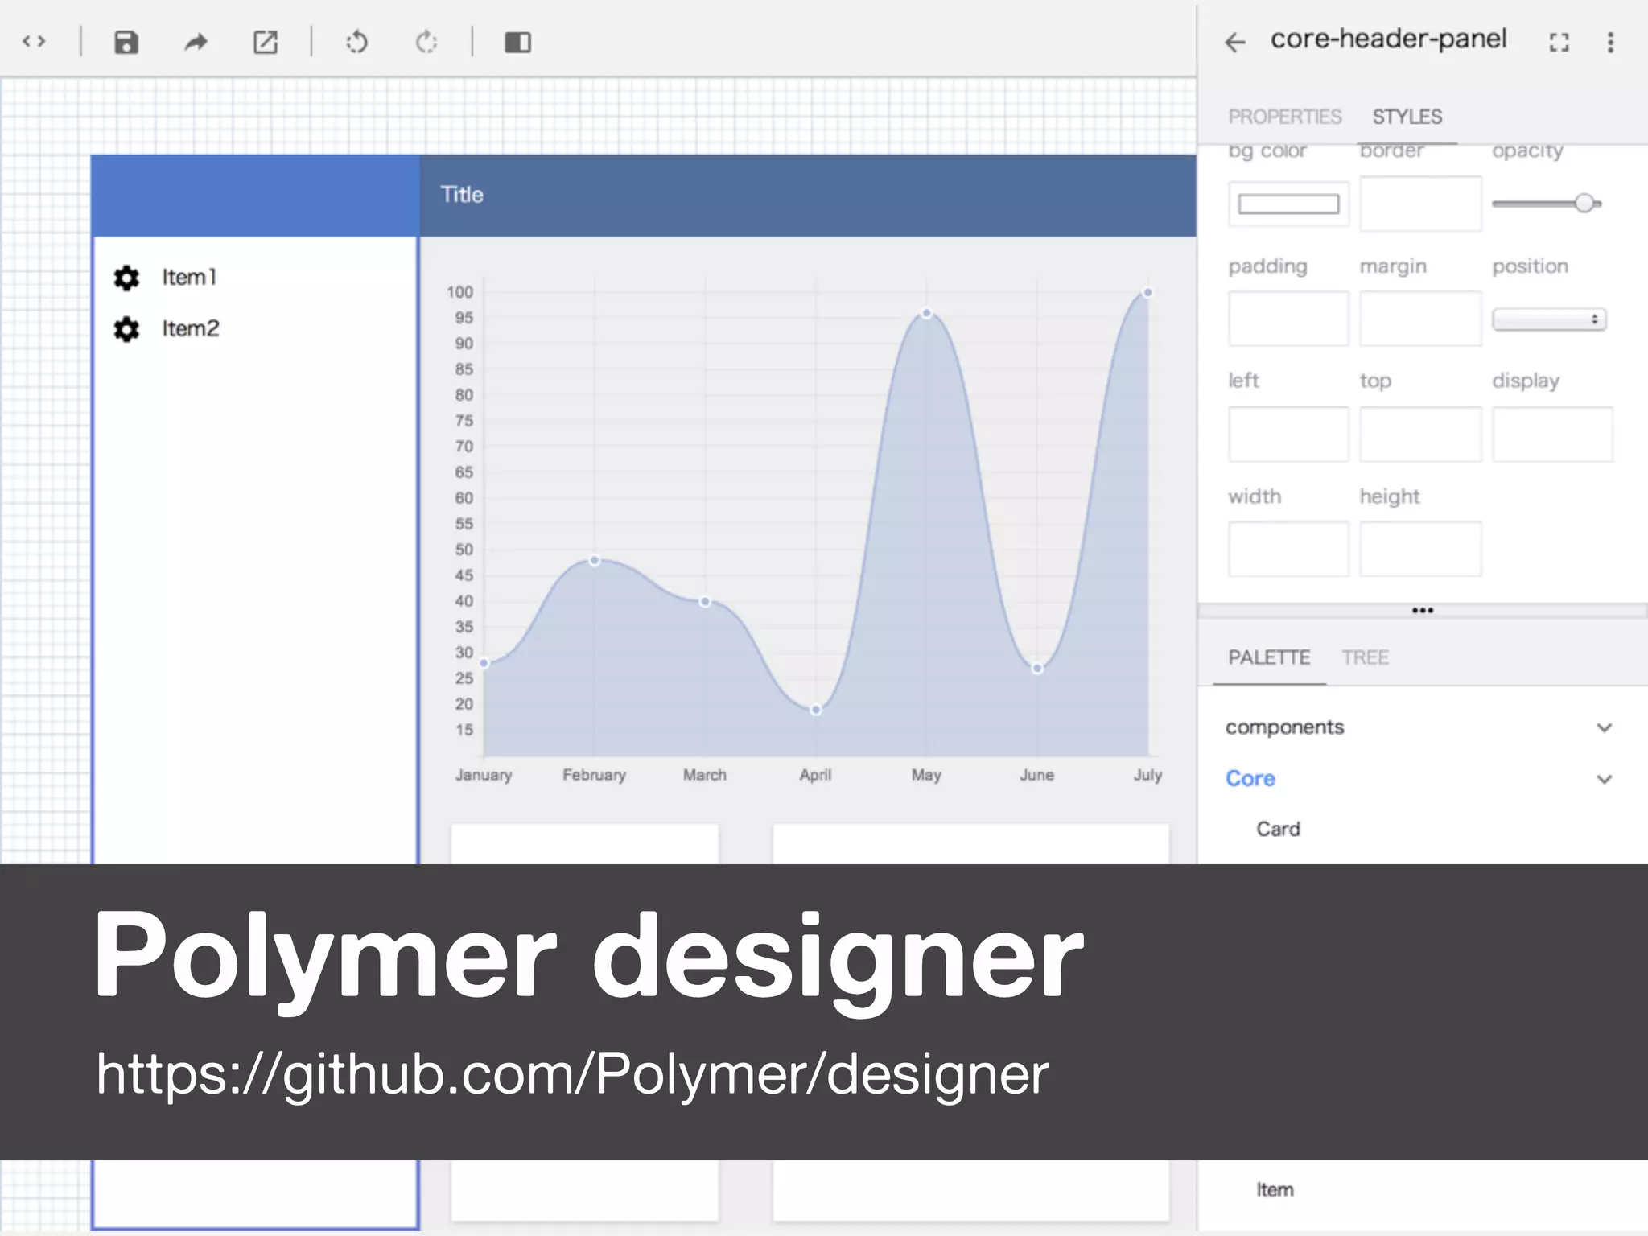Click the May data point on chart

point(926,313)
